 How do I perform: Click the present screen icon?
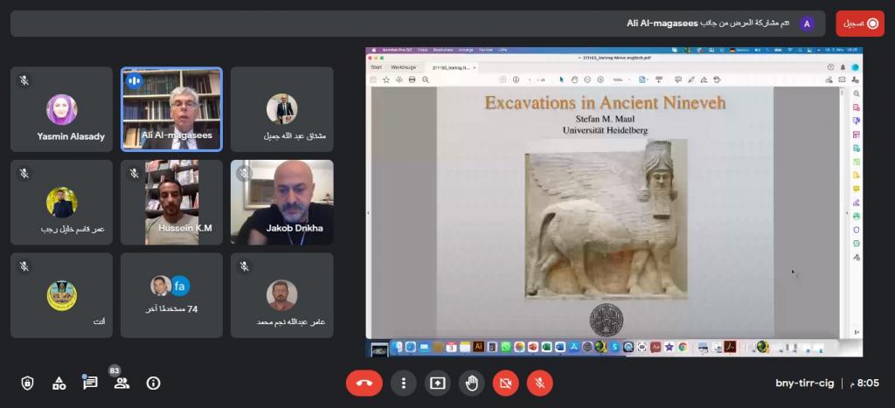pyautogui.click(x=437, y=383)
